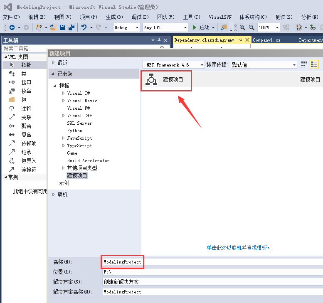Select the Dependency tool in toolbox

(24, 143)
